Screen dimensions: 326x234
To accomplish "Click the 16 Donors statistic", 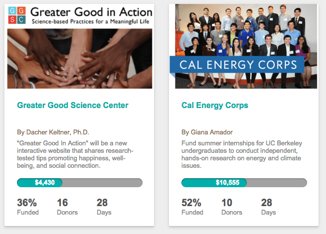I will pos(67,207).
